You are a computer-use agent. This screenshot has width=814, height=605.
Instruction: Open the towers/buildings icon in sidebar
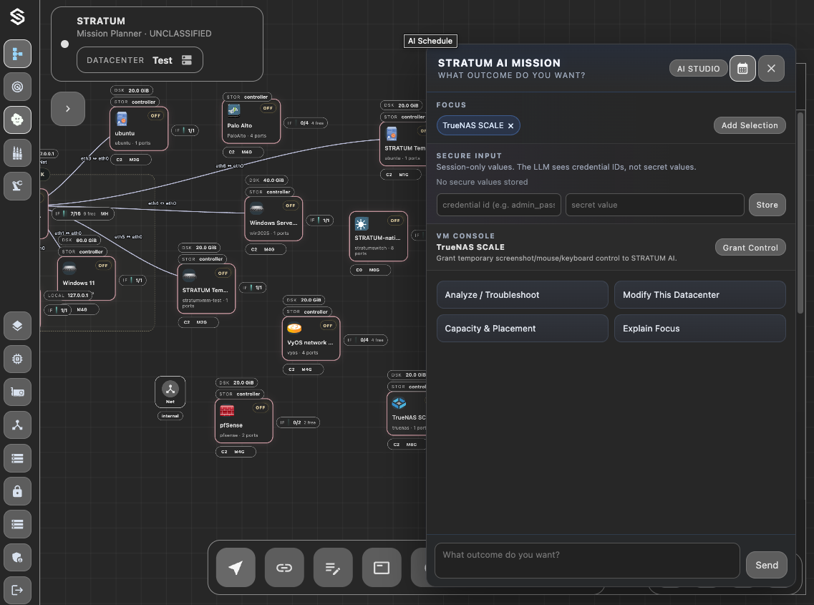17,153
